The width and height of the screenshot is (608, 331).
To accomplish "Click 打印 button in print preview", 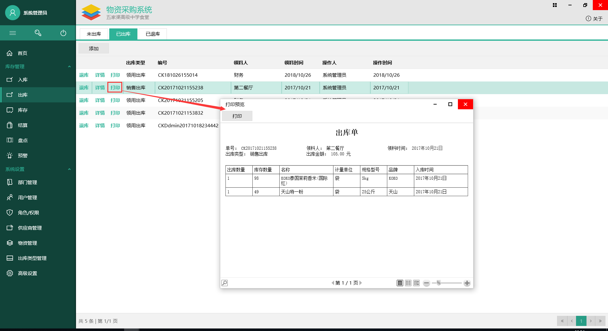I will [x=237, y=116].
